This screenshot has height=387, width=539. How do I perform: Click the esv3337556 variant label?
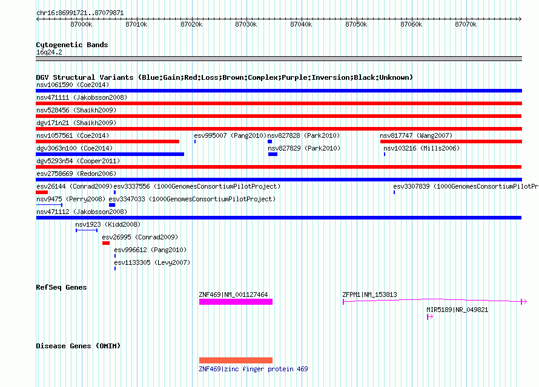[197, 186]
